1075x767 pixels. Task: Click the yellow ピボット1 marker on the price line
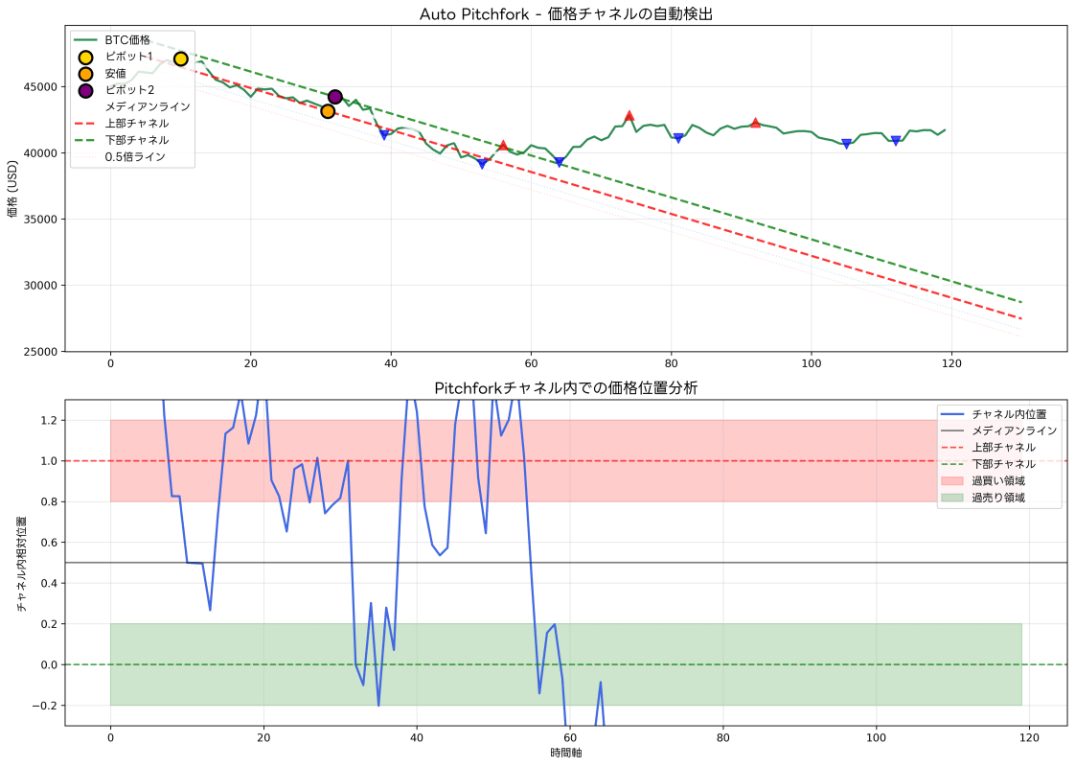tap(180, 59)
